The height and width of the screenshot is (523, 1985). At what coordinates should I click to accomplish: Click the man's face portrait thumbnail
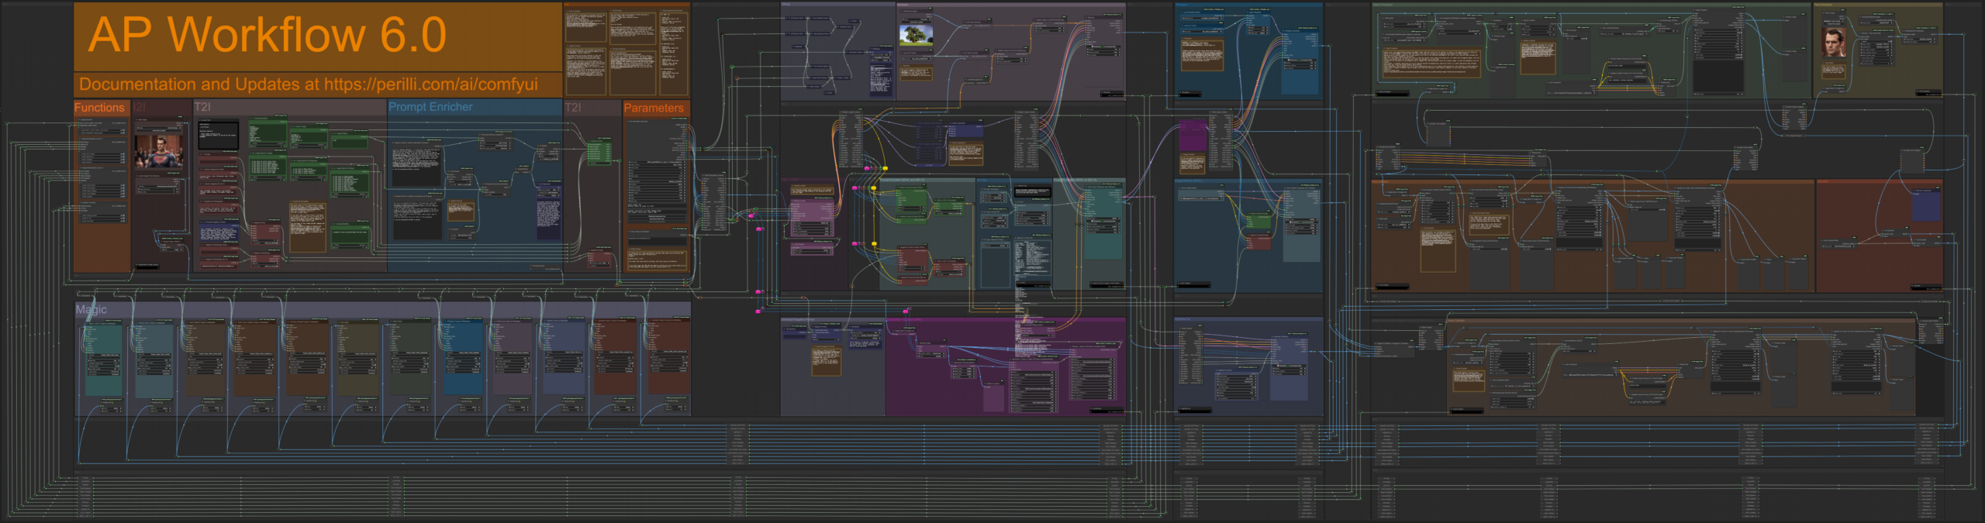pos(1833,43)
